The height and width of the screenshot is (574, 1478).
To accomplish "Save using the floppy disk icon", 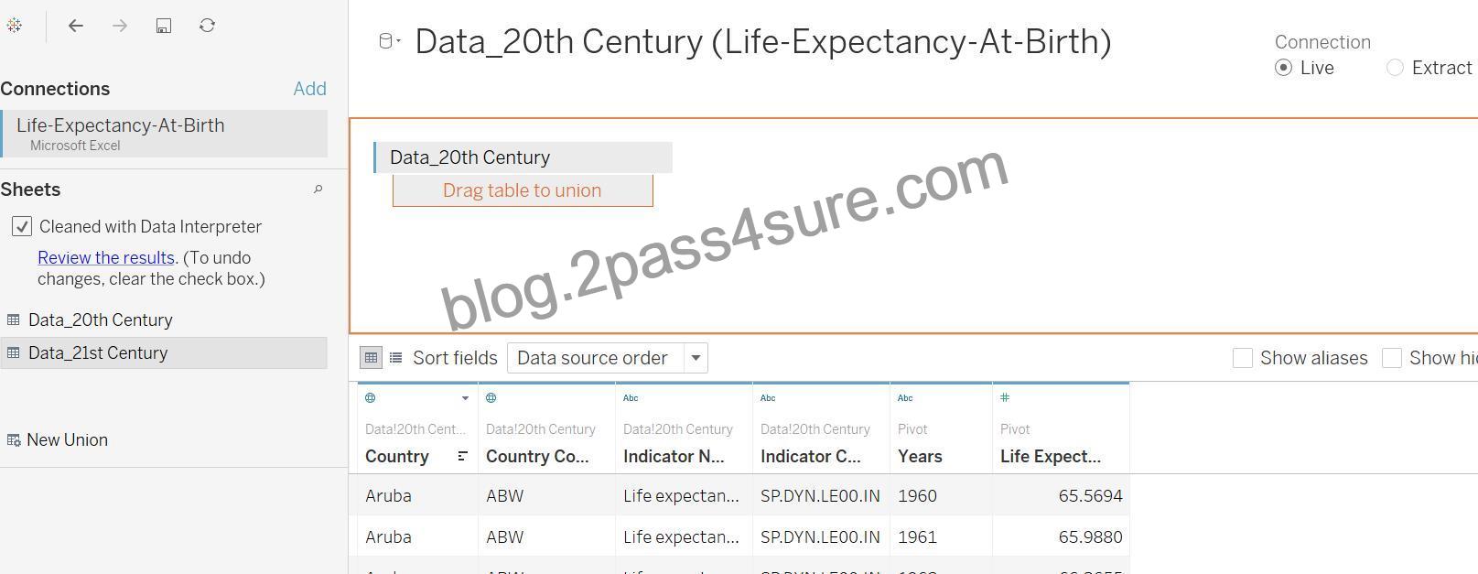I will [164, 26].
